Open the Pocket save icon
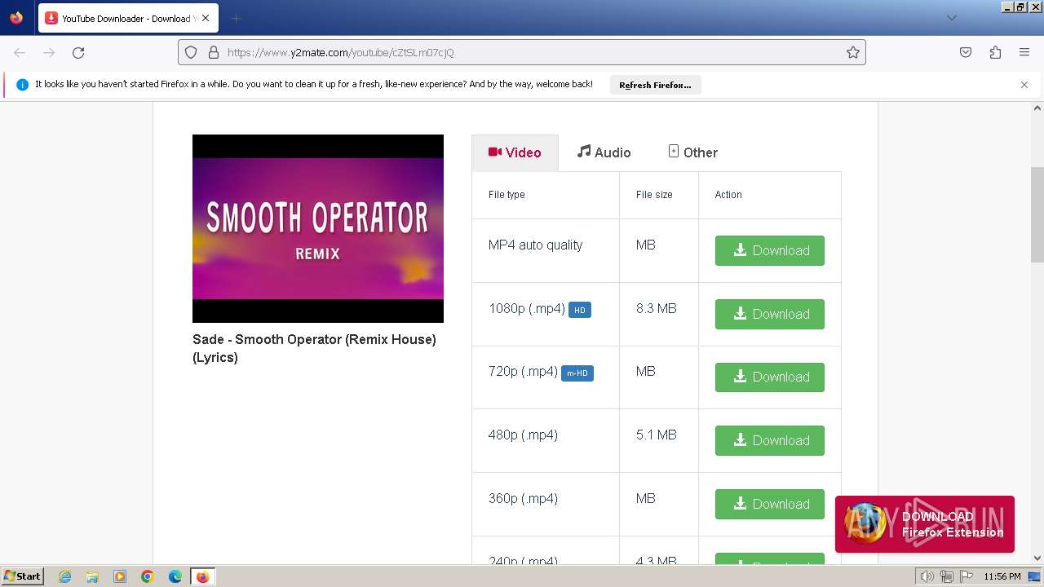1044x587 pixels. (966, 52)
